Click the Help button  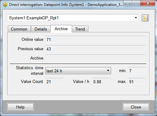click(20, 107)
